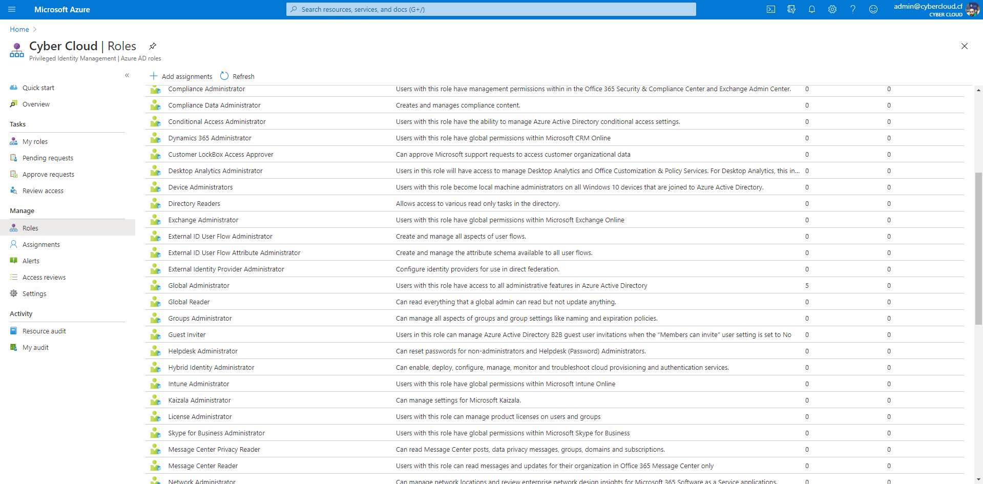Click the Global Administrator count of 5
The height and width of the screenshot is (484, 983).
[807, 285]
